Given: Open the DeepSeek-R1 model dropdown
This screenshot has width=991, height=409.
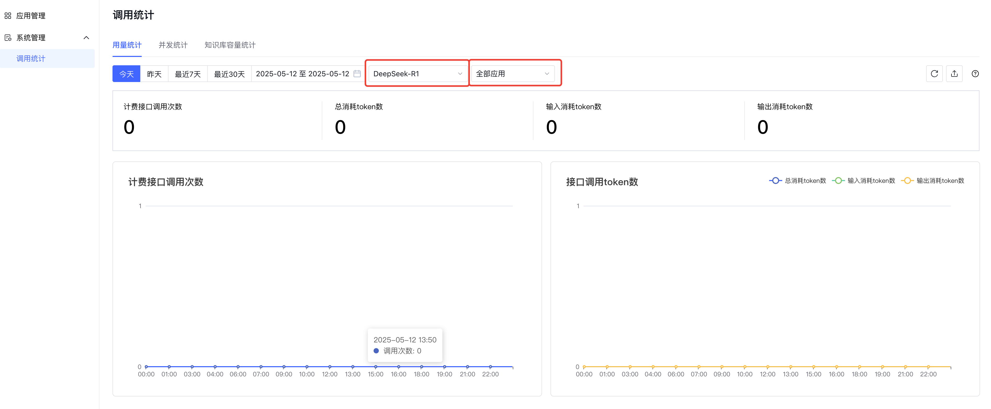Looking at the screenshot, I should tap(417, 74).
